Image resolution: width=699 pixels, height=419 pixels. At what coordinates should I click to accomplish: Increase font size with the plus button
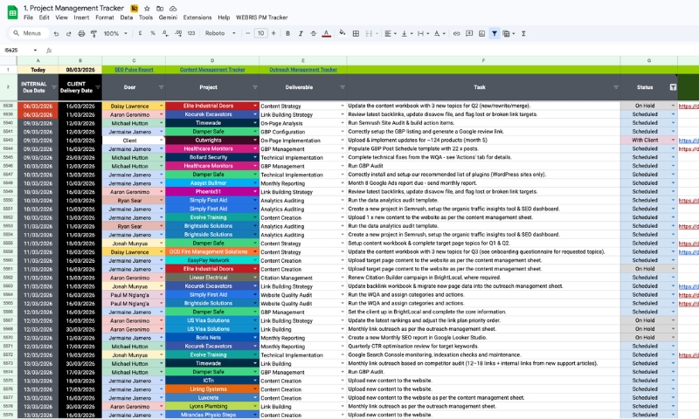click(273, 33)
